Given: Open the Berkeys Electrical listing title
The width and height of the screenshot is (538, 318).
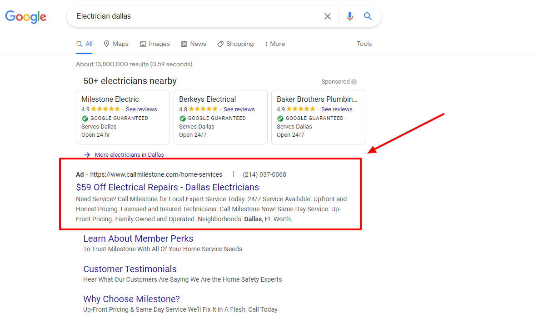Looking at the screenshot, I should pyautogui.click(x=208, y=99).
